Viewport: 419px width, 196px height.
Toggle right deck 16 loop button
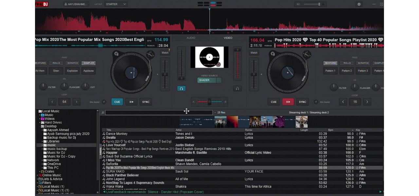[355, 102]
